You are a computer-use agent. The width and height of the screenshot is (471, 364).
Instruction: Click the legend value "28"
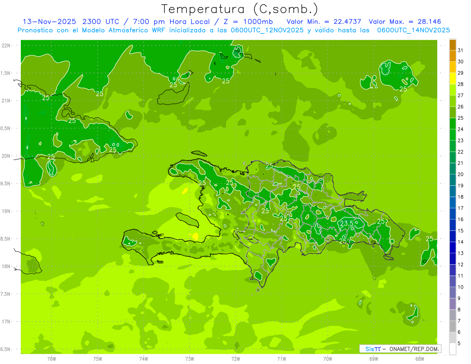click(461, 84)
